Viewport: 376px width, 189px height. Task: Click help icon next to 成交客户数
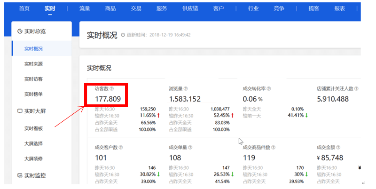pyautogui.click(x=121, y=148)
